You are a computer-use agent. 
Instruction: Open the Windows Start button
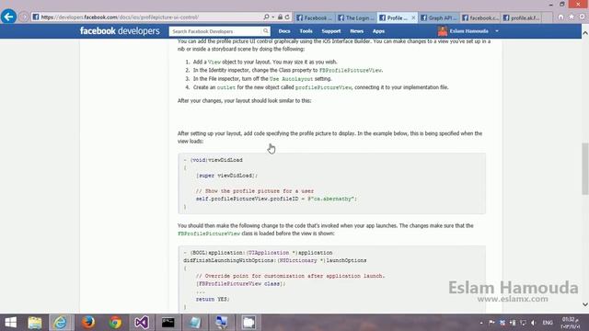[x=10, y=323]
